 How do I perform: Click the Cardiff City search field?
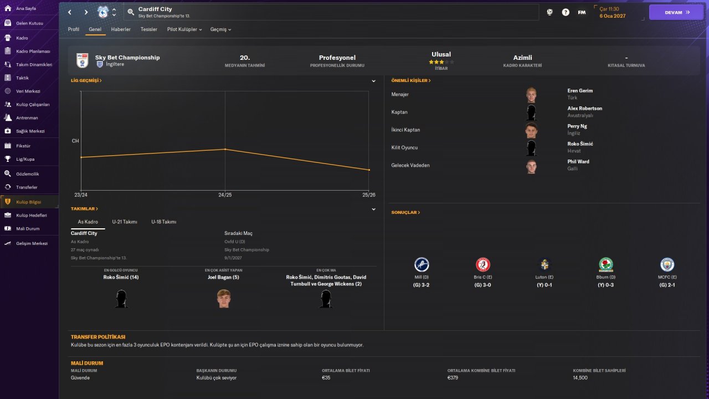(330, 12)
